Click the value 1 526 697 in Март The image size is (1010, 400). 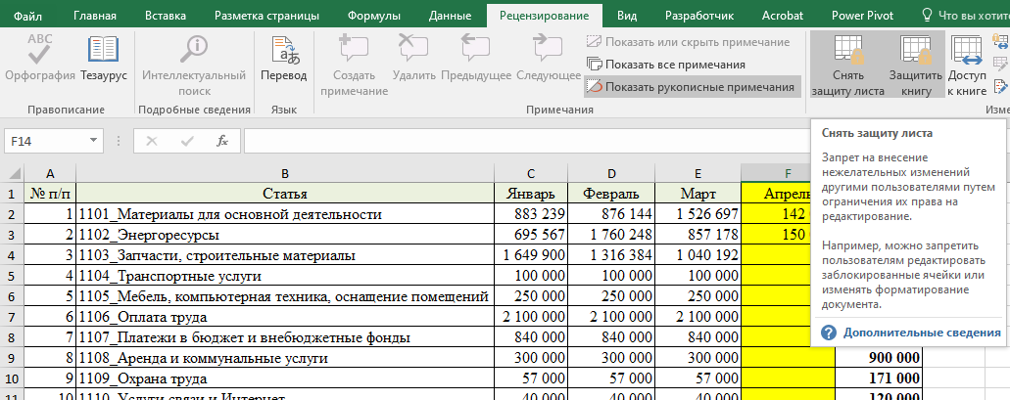tap(697, 214)
